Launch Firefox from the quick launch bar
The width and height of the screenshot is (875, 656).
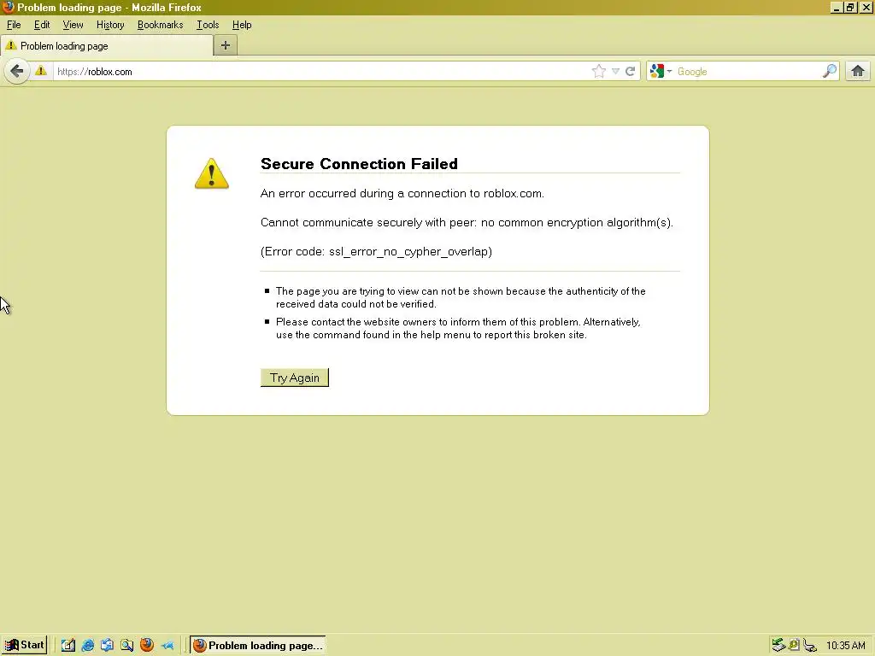click(147, 645)
